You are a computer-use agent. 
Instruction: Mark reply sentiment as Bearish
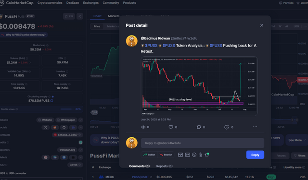tap(166, 155)
